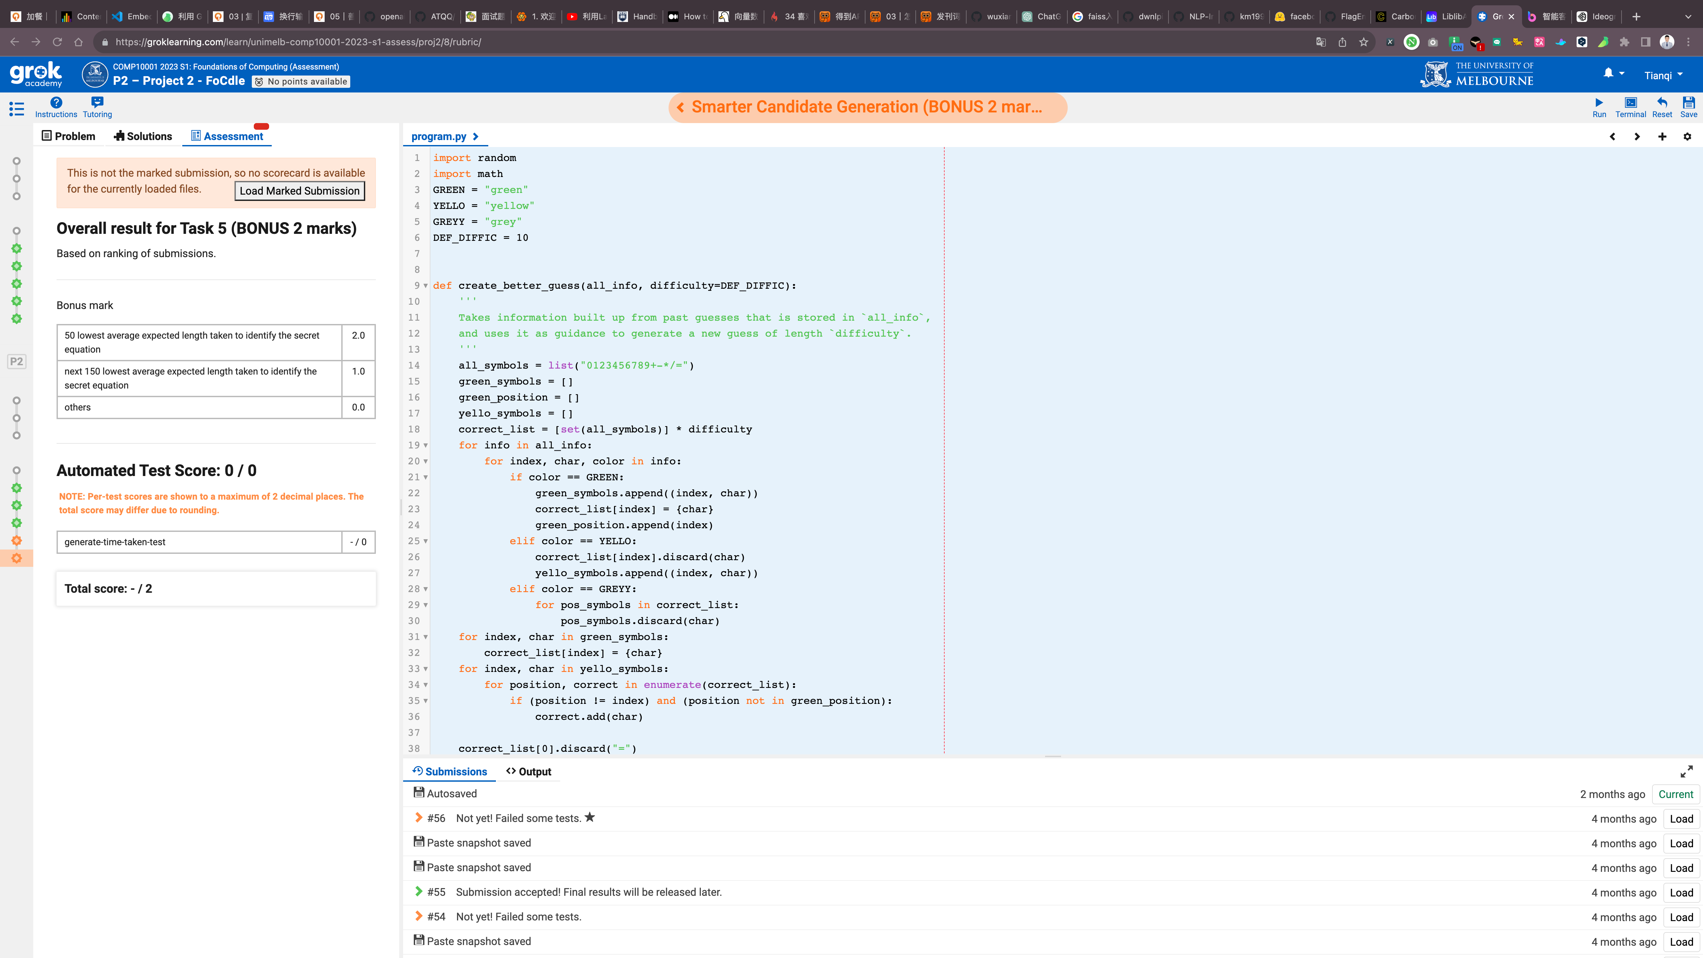Click the notification bell icon
The height and width of the screenshot is (958, 1703).
1609,74
